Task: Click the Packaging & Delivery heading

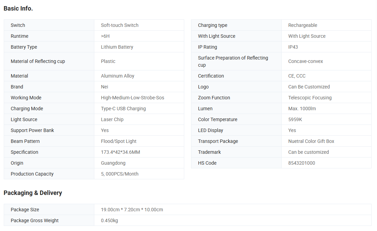Action: 33,193
